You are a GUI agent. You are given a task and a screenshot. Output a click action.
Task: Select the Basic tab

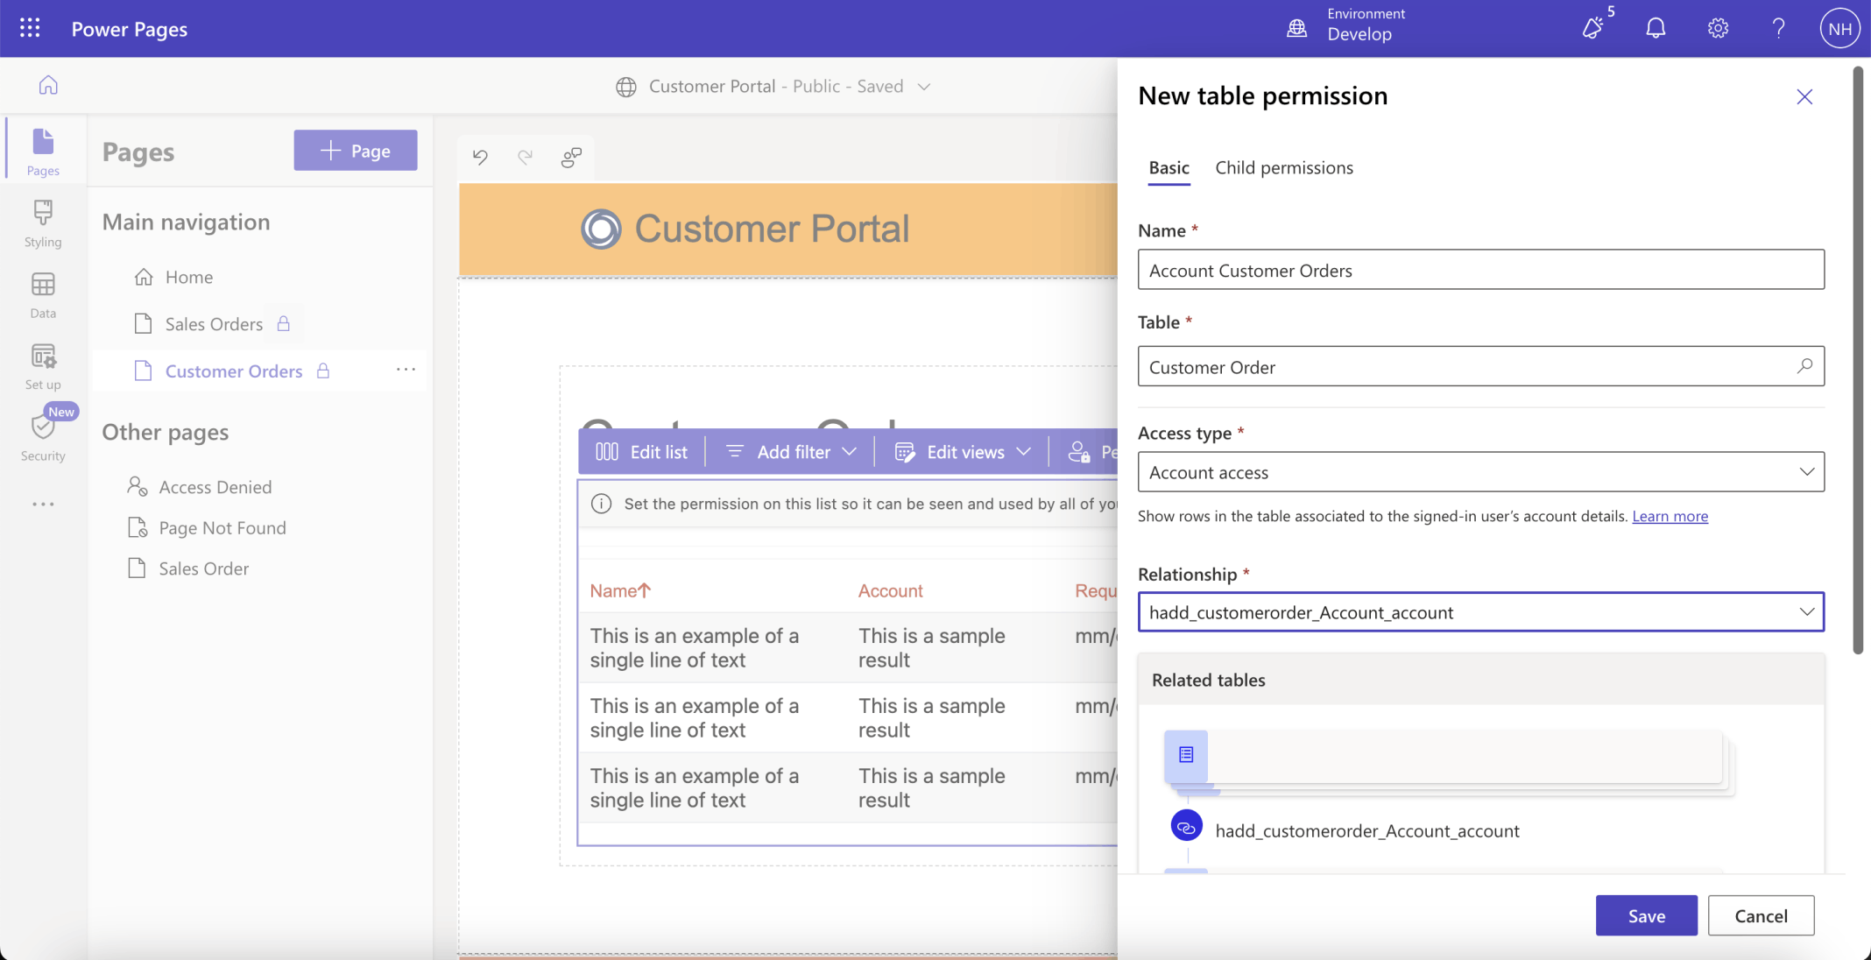click(1168, 167)
